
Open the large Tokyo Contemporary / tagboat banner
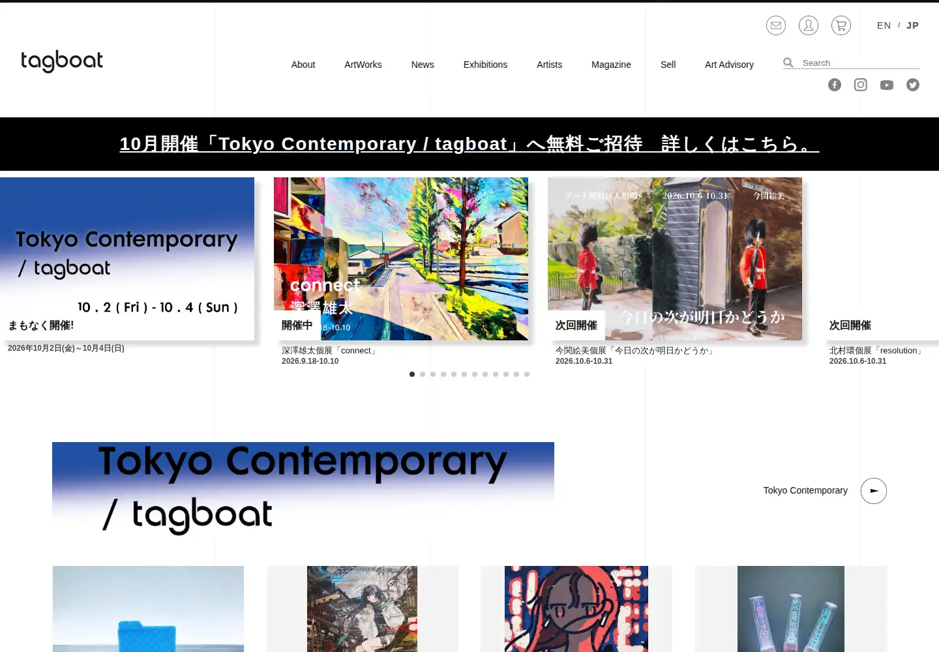303,491
